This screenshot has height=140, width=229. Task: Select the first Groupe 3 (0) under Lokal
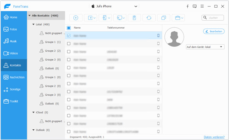50,60
